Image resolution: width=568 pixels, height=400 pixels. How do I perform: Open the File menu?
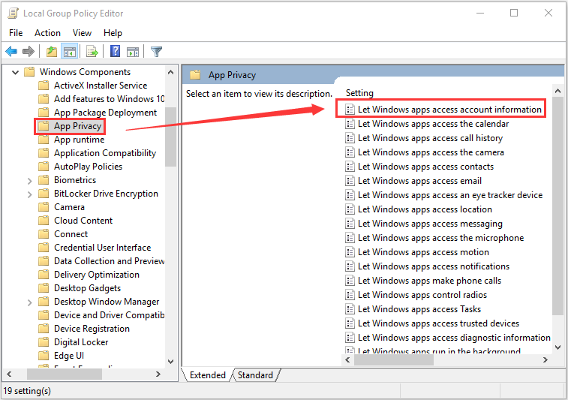(x=16, y=33)
